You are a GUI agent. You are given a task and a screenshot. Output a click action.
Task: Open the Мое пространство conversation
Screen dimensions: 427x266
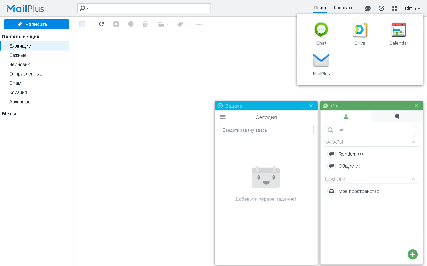tap(371, 191)
